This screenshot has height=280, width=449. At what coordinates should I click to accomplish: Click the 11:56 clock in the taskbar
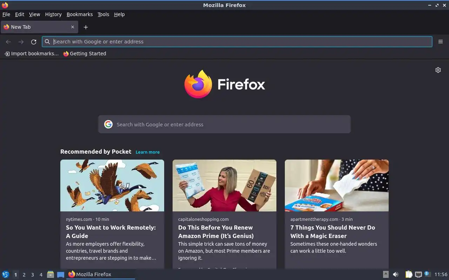pos(441,274)
